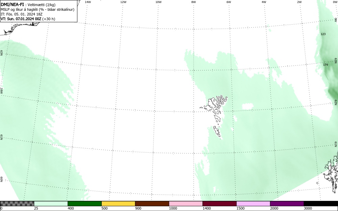
Task: Choose the purple 2000–3000 legend swatch
Action: pos(287,204)
